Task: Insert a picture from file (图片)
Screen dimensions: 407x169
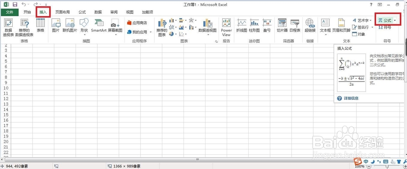Action: 56,25
